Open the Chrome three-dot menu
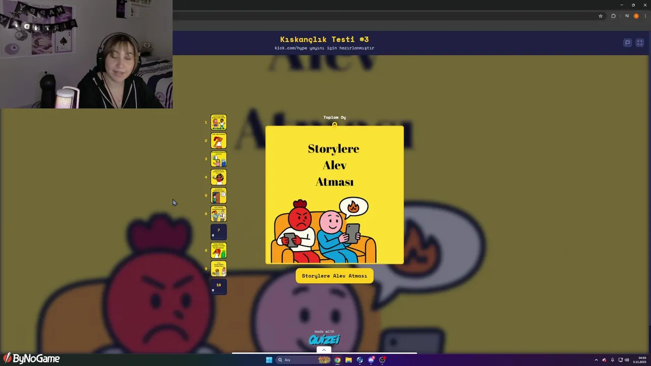 pyautogui.click(x=645, y=16)
